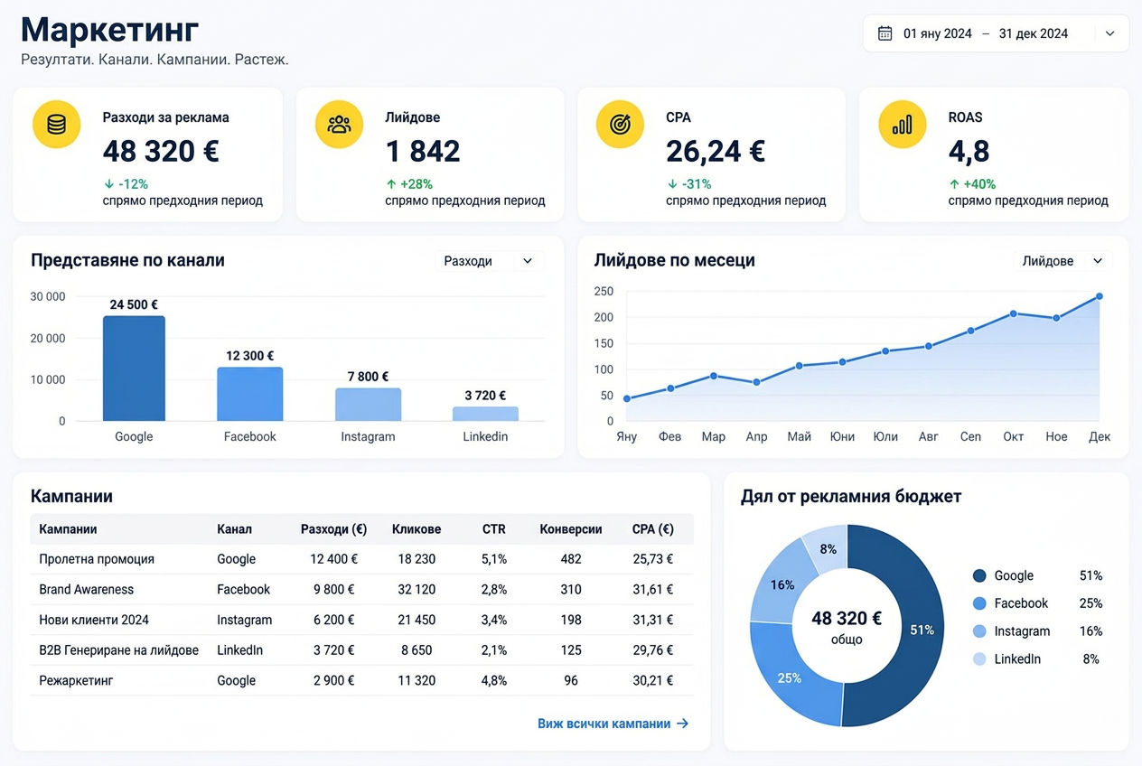Open the Режаркетинг campaign row

click(x=362, y=680)
